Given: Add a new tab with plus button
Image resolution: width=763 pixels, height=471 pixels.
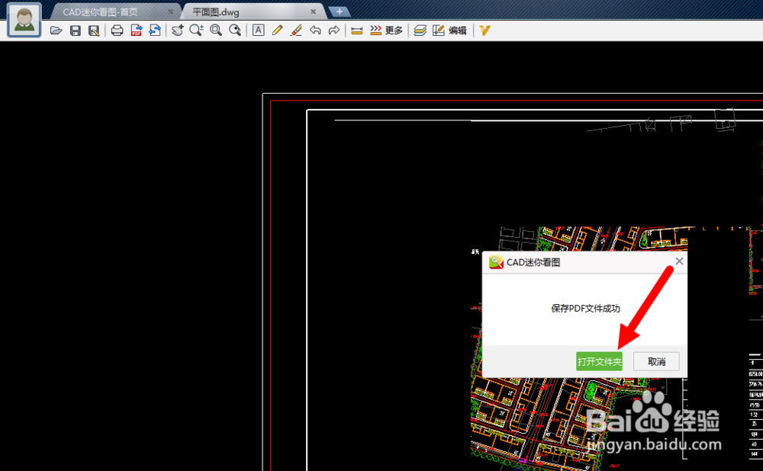Looking at the screenshot, I should tap(340, 11).
